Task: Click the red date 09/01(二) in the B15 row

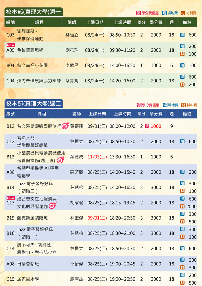Action: coord(97,218)
